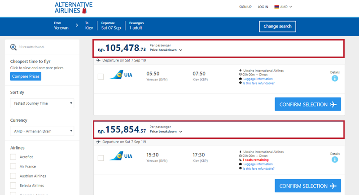Click plane icon beside second Departure on Sat 7 Sep

[x=98, y=142]
